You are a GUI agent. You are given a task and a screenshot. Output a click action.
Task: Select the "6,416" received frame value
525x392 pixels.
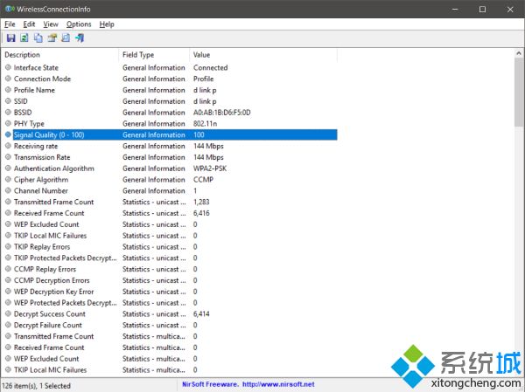pos(201,213)
